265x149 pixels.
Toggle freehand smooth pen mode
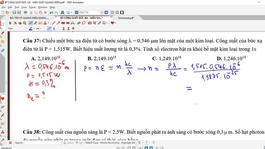49,29
